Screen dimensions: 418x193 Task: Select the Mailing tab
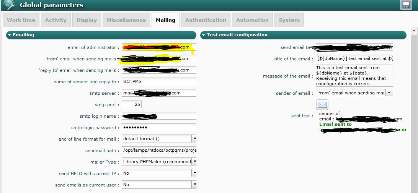point(165,20)
